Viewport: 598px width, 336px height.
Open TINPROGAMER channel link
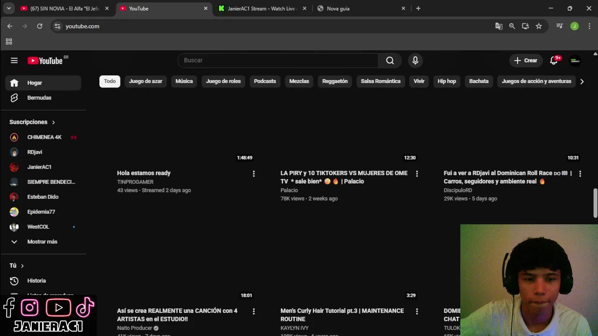135,182
